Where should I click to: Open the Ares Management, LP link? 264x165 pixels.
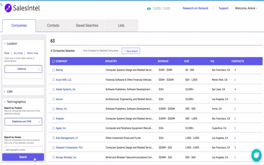[67, 138]
